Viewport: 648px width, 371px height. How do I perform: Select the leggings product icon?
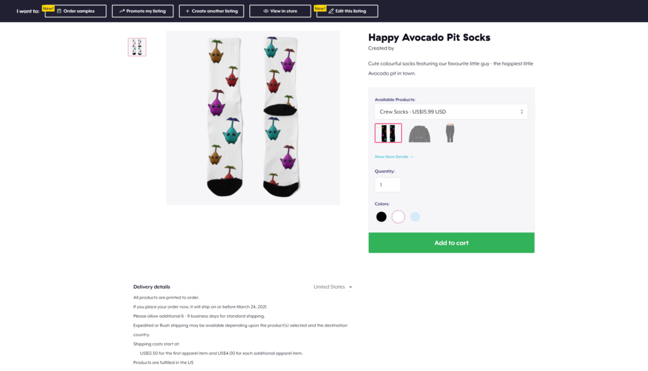[450, 133]
